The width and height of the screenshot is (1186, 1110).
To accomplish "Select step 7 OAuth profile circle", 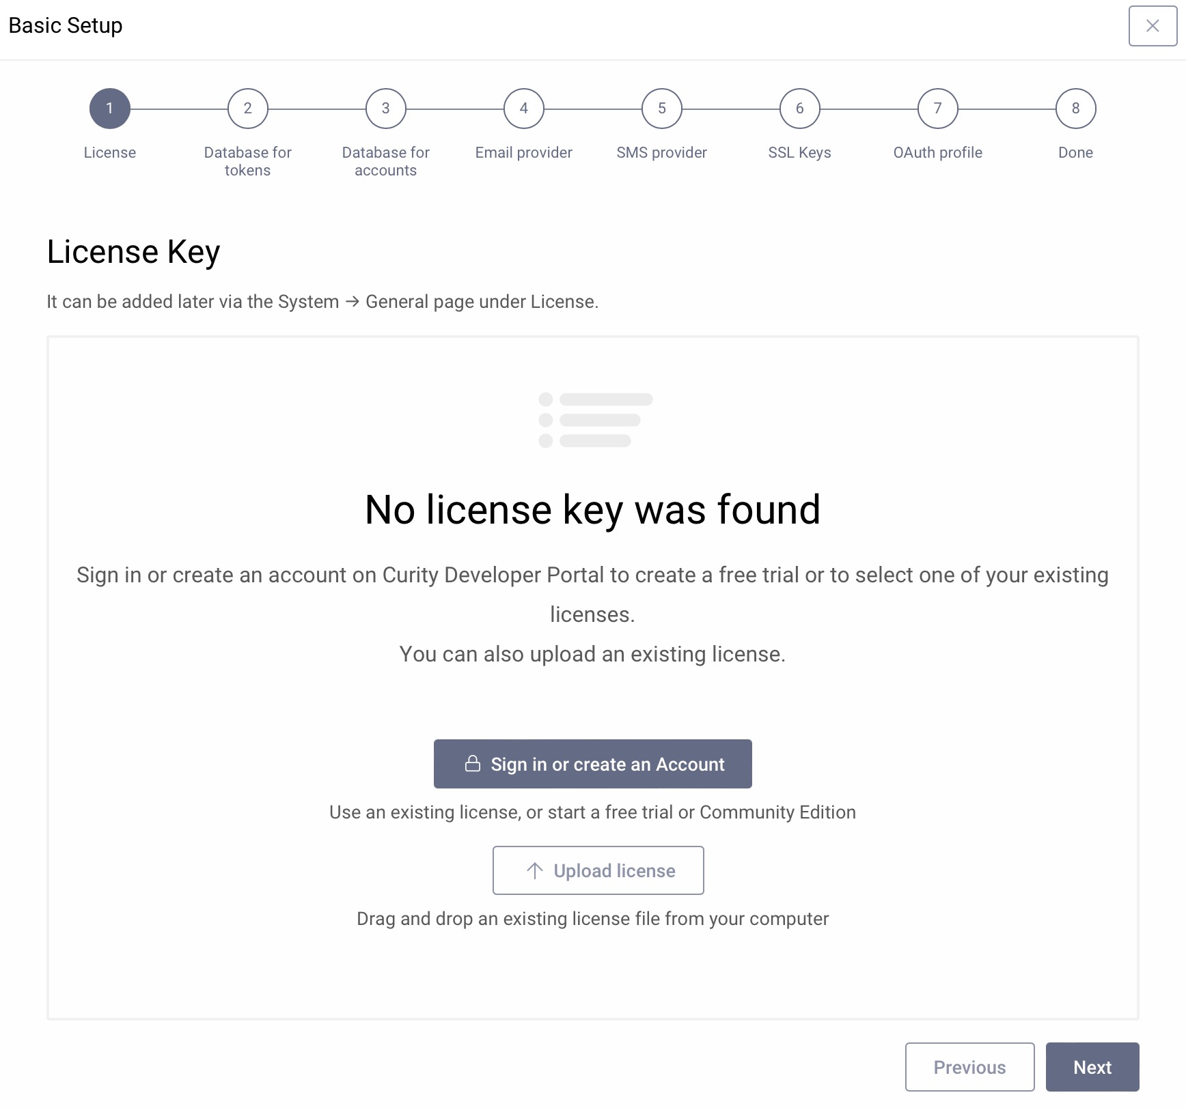I will (937, 108).
